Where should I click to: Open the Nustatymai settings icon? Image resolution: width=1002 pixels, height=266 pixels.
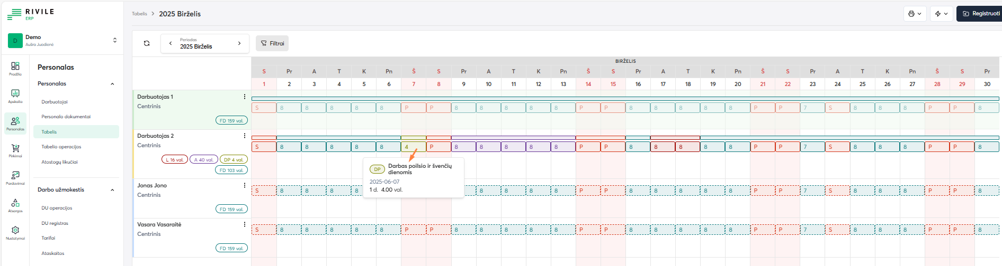pos(15,232)
